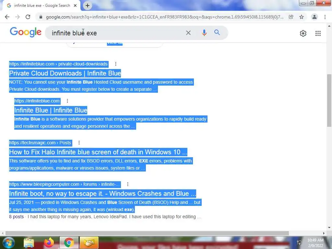Bookmark this page with the star icon
The height and width of the screenshot is (249, 332).
(x=302, y=17)
